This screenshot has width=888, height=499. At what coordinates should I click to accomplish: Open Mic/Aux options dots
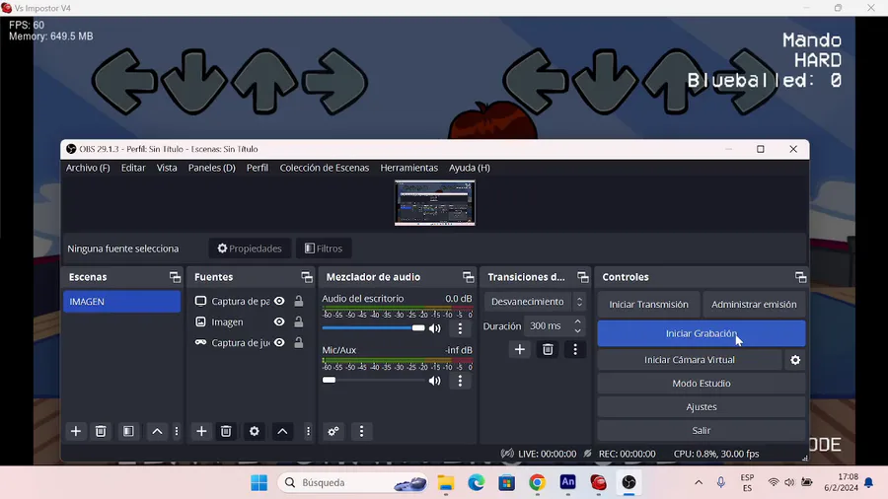(x=460, y=381)
